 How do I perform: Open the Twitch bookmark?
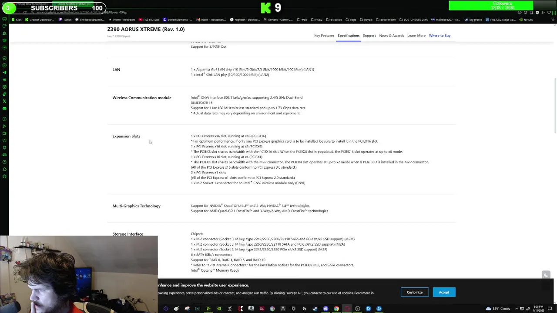(65, 20)
